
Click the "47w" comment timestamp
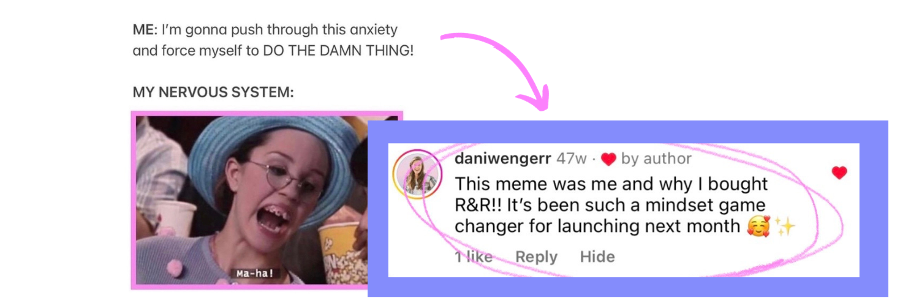coord(571,159)
